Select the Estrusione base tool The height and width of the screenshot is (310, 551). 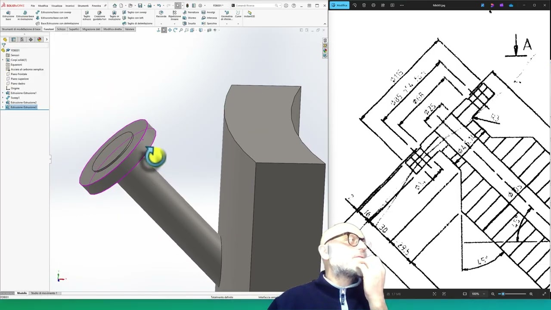tap(8, 16)
